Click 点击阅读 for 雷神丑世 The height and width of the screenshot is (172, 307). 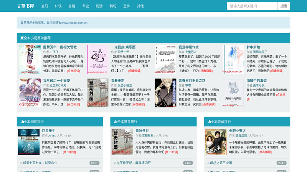tap(172, 152)
